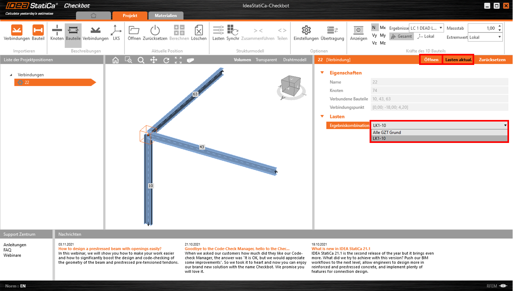This screenshot has width=513, height=291.
Task: Open the Webinare support link
Action: [x=12, y=255]
